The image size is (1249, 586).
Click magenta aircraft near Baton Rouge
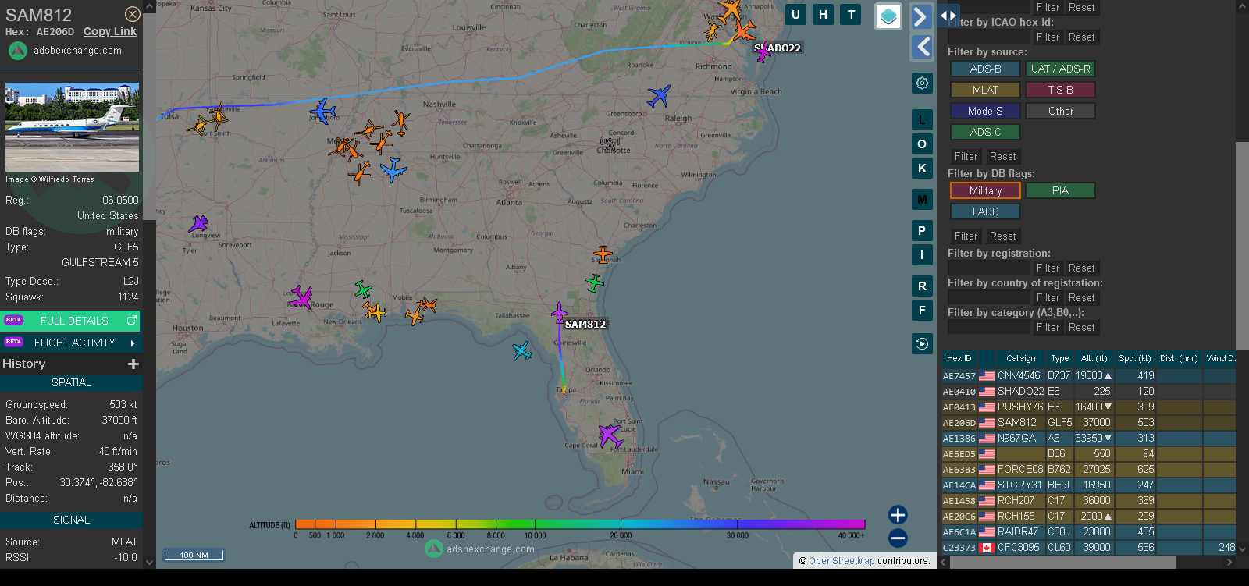301,297
